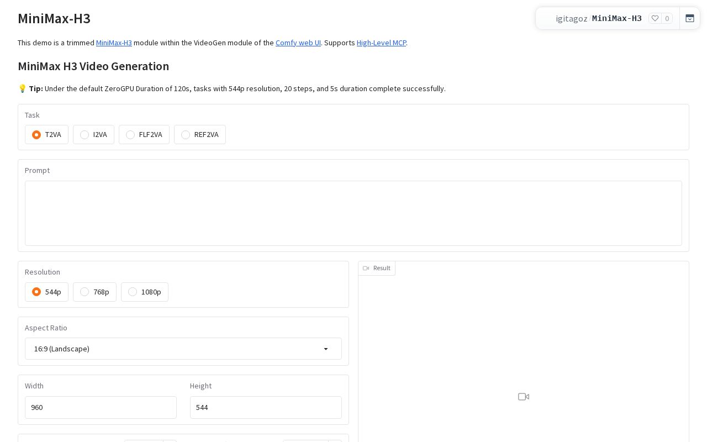Click the Width field showing 960
The height and width of the screenshot is (442, 707).
[x=101, y=407]
